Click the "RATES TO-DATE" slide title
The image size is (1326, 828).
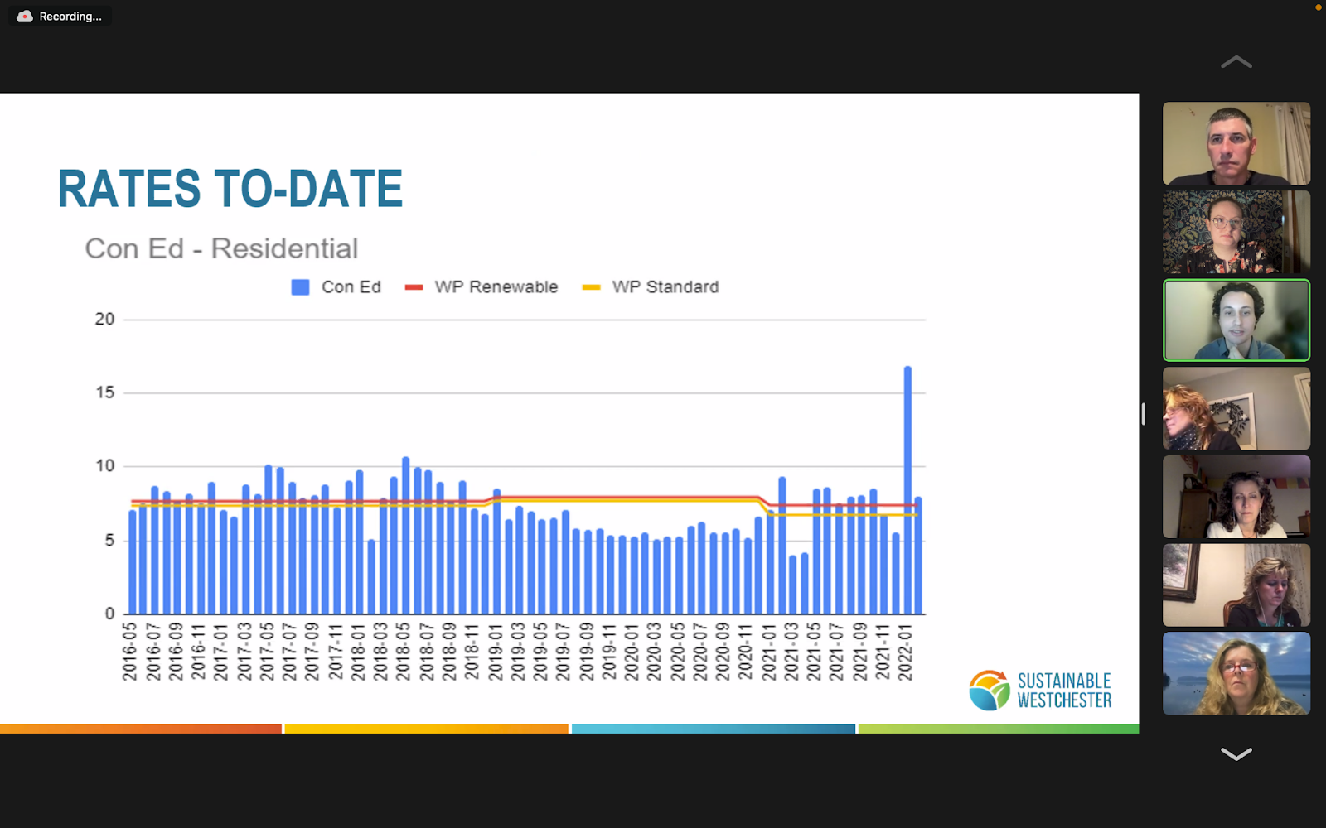coord(230,189)
